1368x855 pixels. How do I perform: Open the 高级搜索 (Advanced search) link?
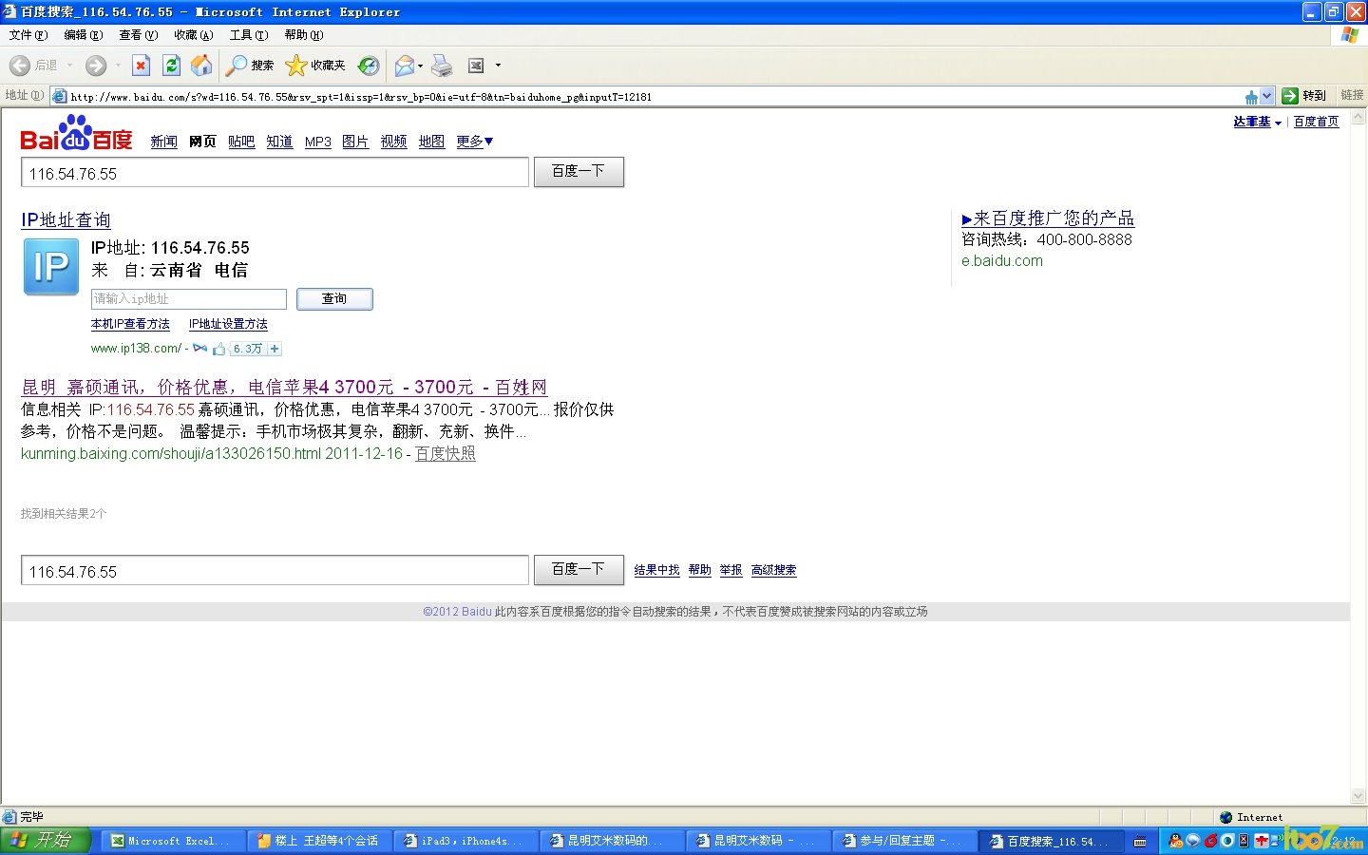[773, 570]
